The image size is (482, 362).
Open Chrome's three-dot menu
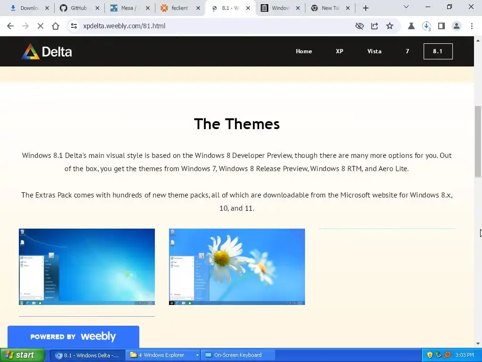[472, 26]
